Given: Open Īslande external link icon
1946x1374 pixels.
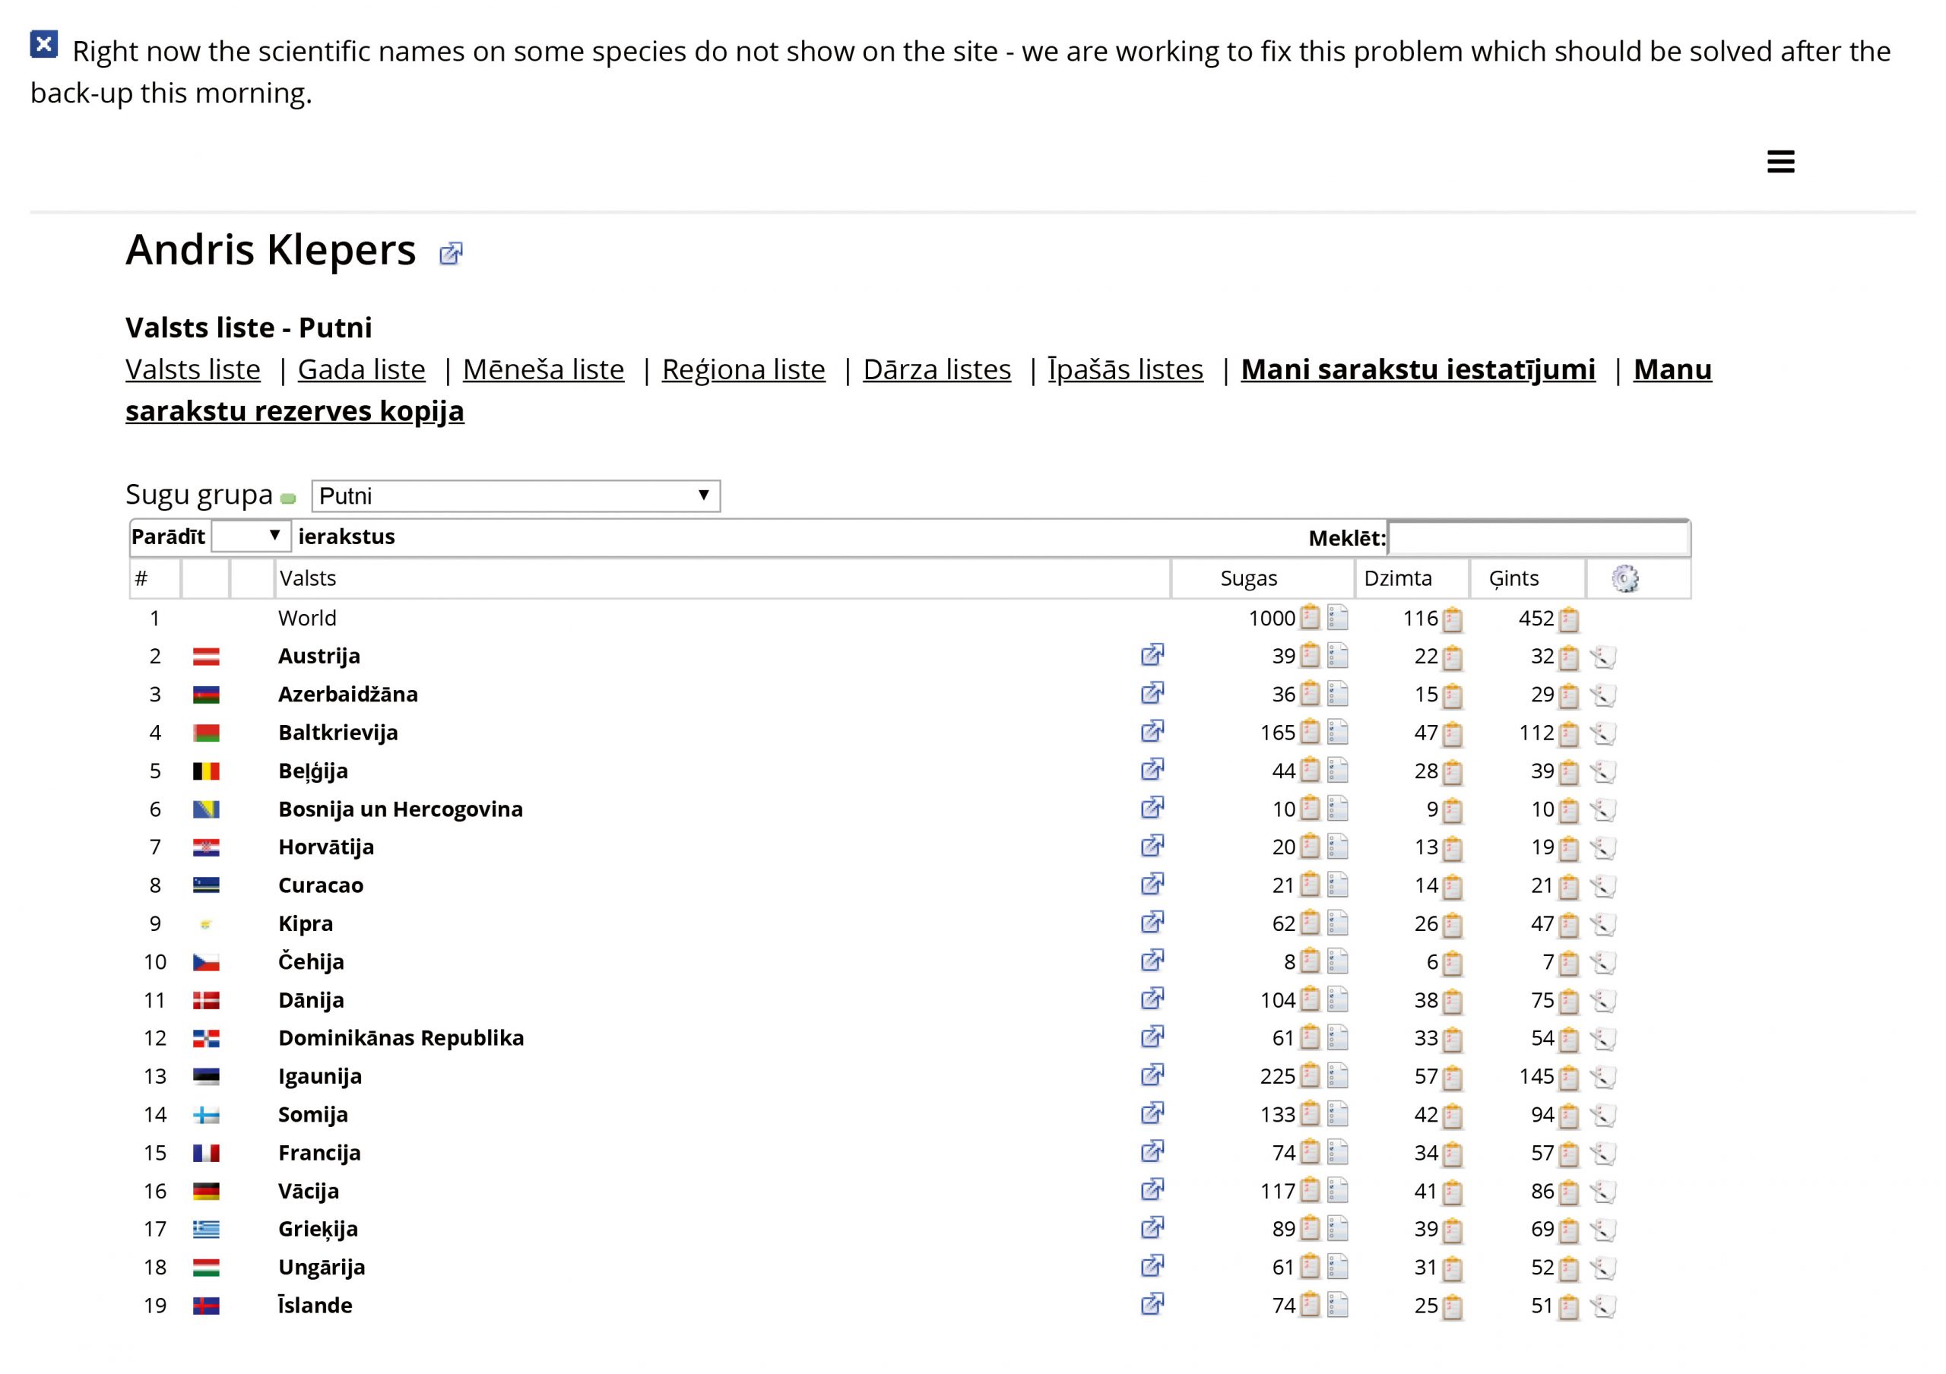Looking at the screenshot, I should (1152, 1303).
